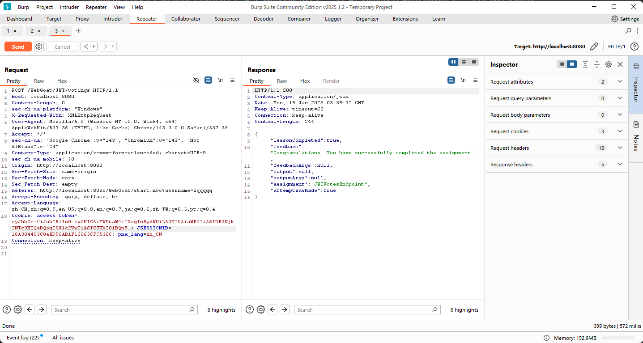Click the edit target pencil icon
The height and width of the screenshot is (343, 643).
[x=594, y=47]
